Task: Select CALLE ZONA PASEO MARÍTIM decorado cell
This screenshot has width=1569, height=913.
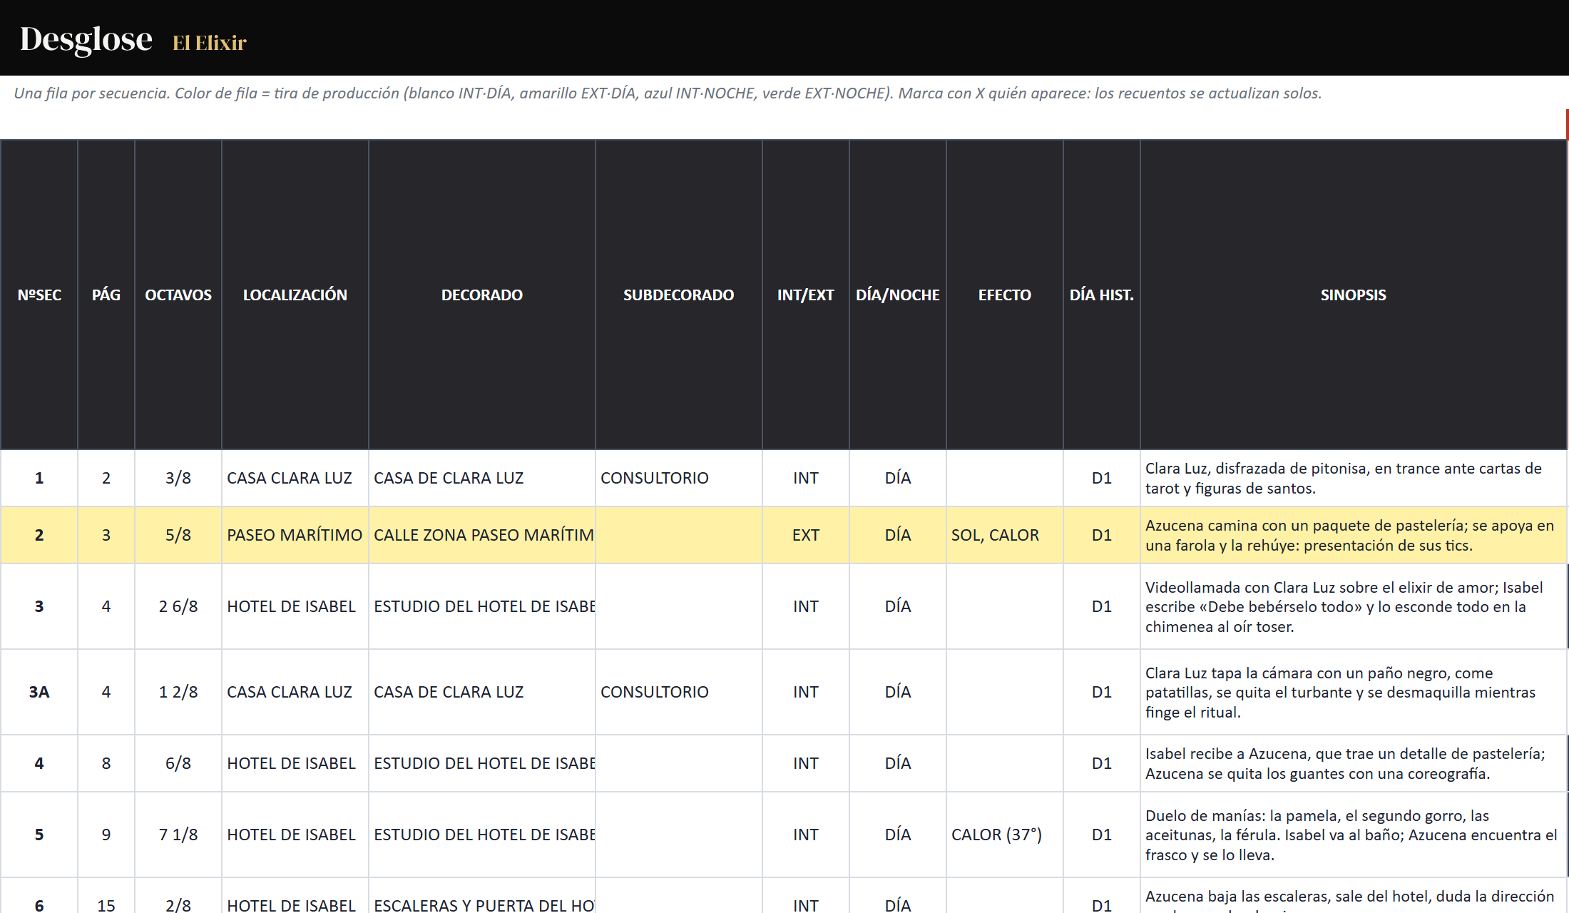Action: coord(482,535)
